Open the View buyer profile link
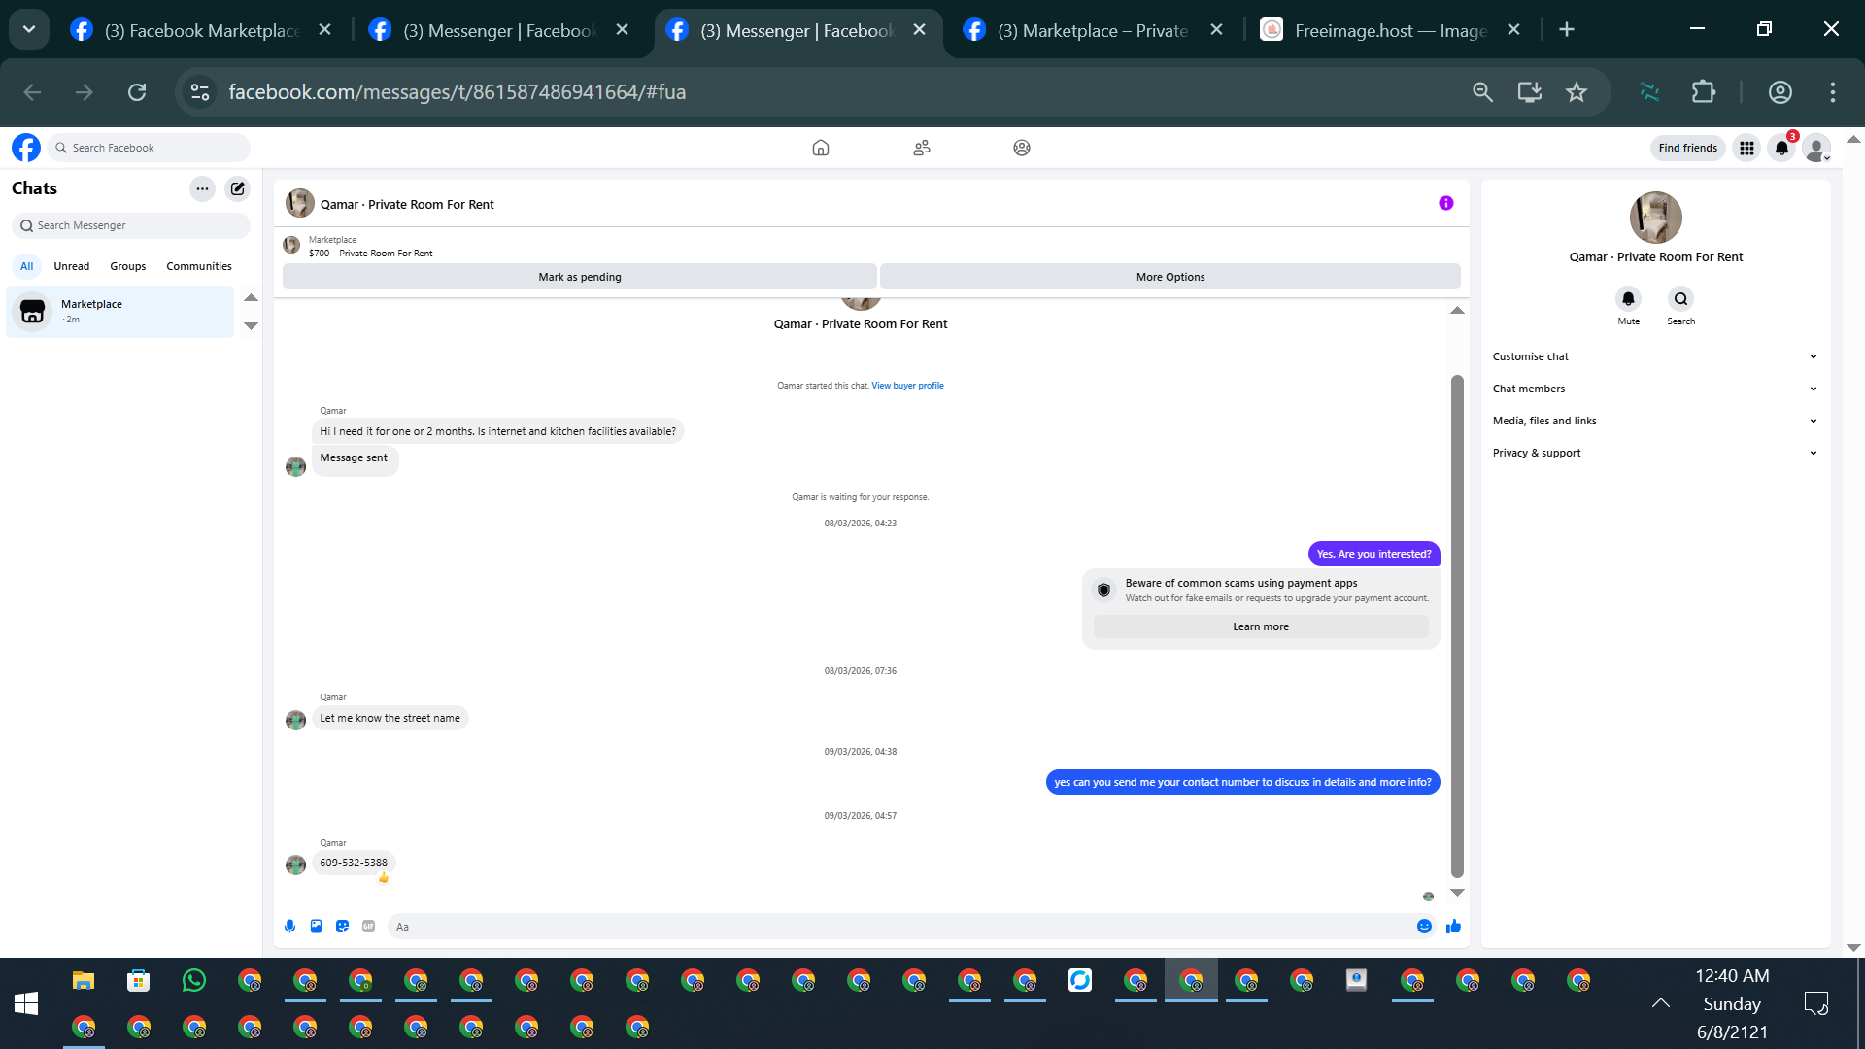This screenshot has height=1049, width=1865. 906,386
